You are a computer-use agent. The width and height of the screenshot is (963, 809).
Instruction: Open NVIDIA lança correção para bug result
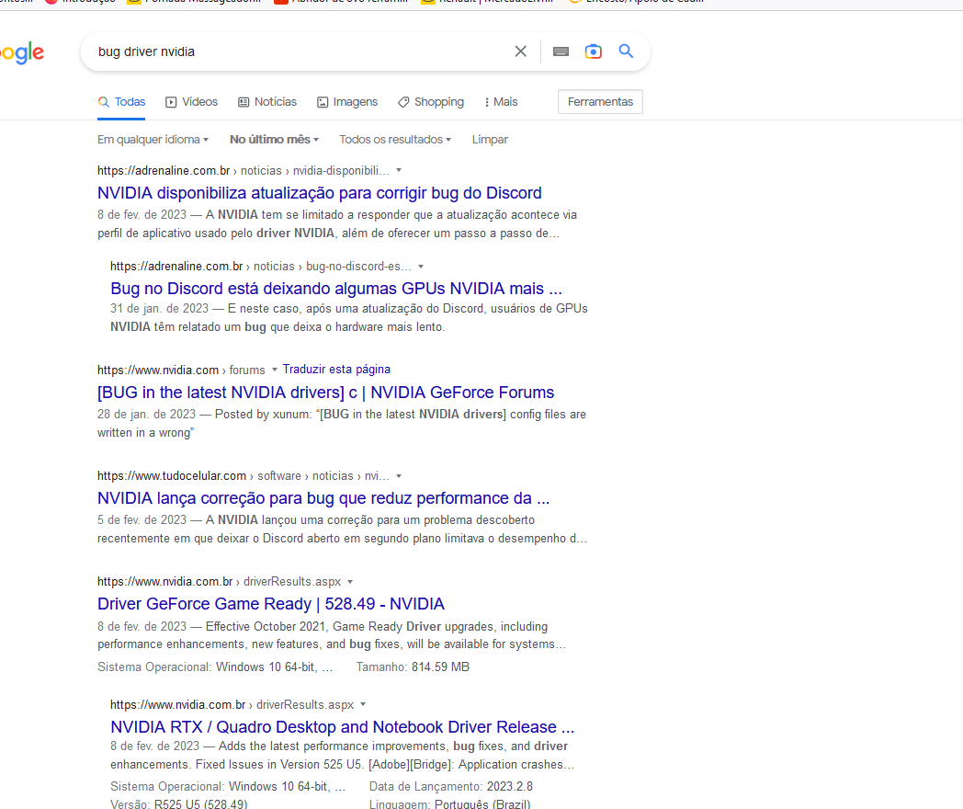(x=323, y=497)
